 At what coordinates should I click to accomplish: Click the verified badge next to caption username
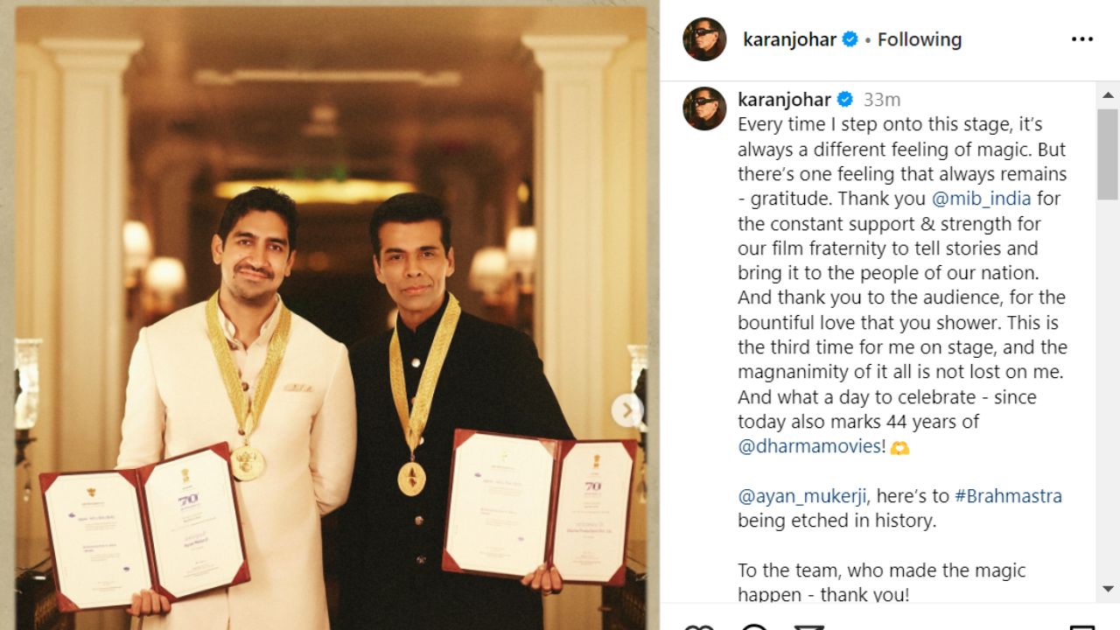[x=844, y=100]
